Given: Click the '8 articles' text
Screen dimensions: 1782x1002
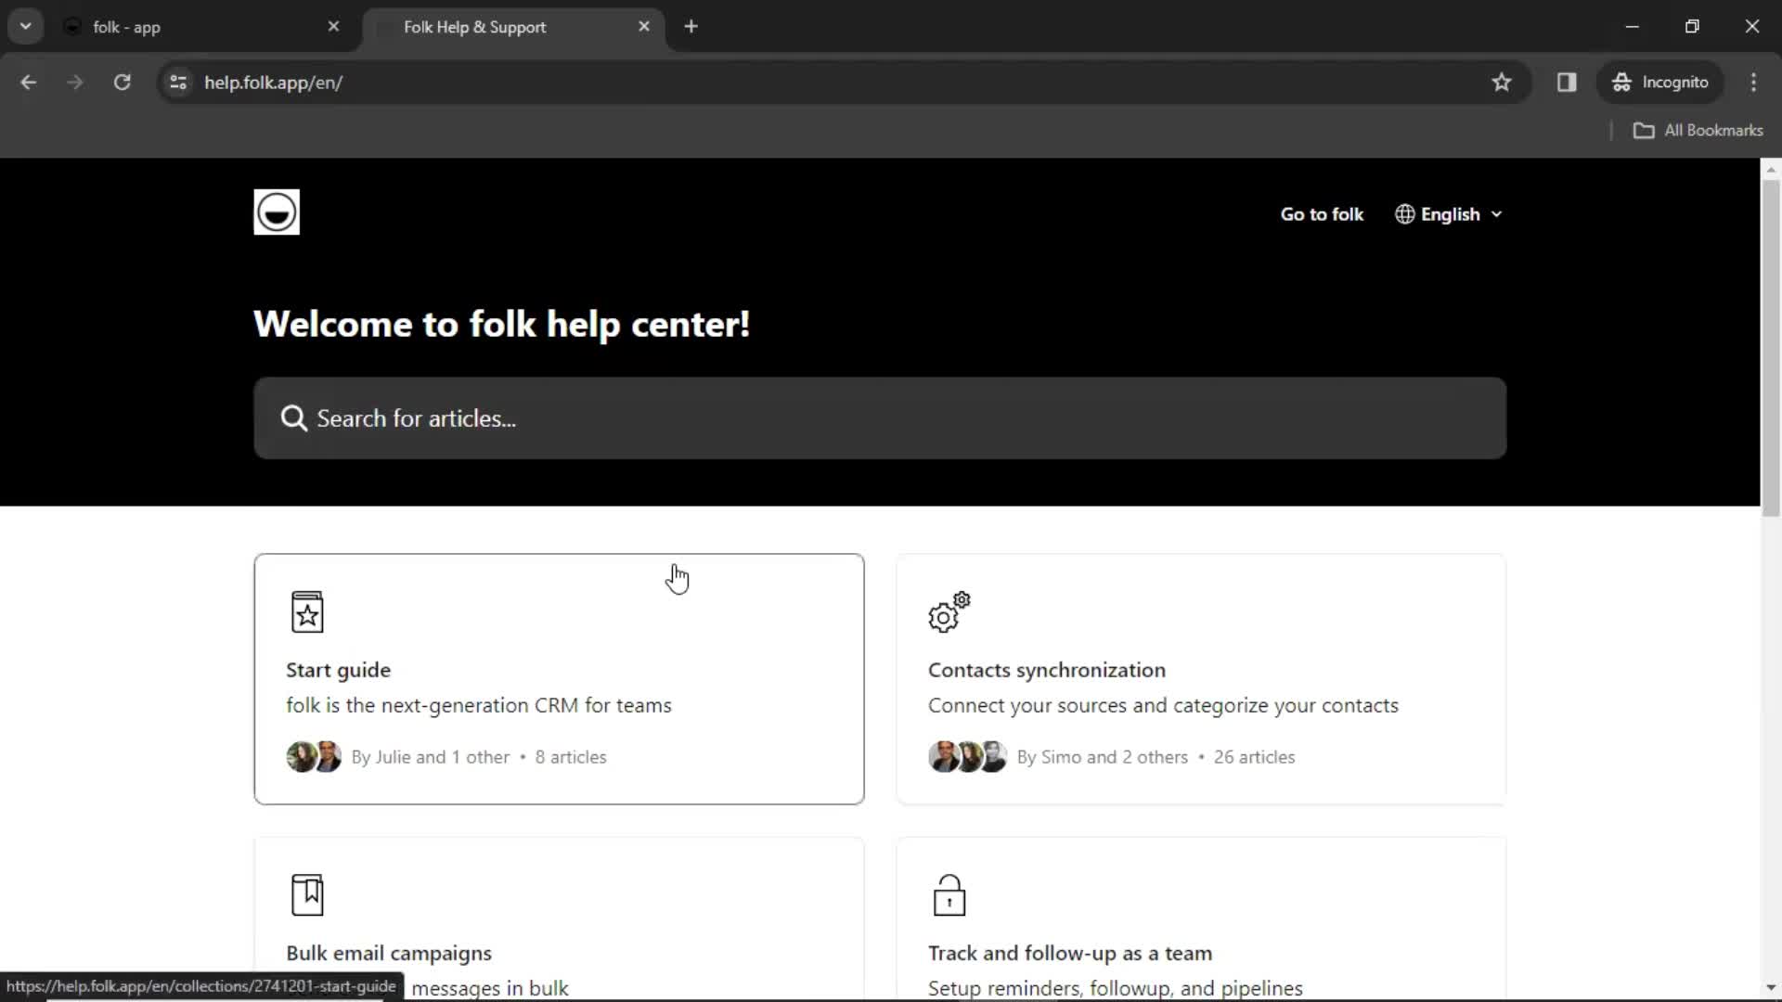Looking at the screenshot, I should [x=571, y=757].
